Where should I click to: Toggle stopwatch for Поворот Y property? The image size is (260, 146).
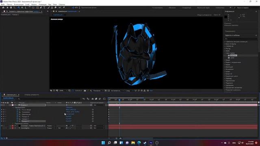(x=17, y=119)
